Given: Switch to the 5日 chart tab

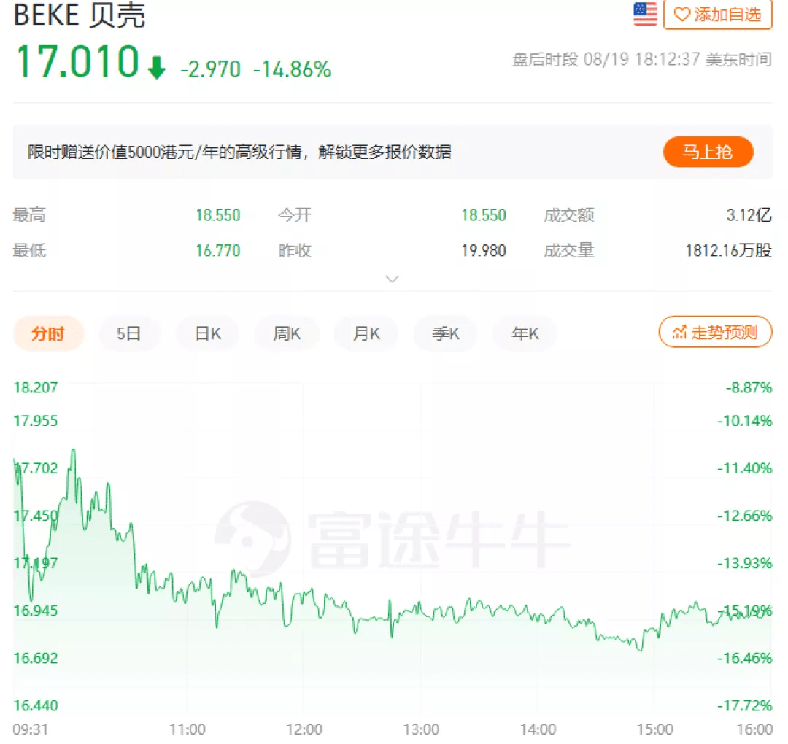Looking at the screenshot, I should (129, 333).
